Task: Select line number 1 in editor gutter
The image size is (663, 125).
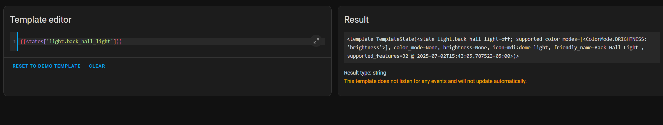Action: tap(15, 41)
